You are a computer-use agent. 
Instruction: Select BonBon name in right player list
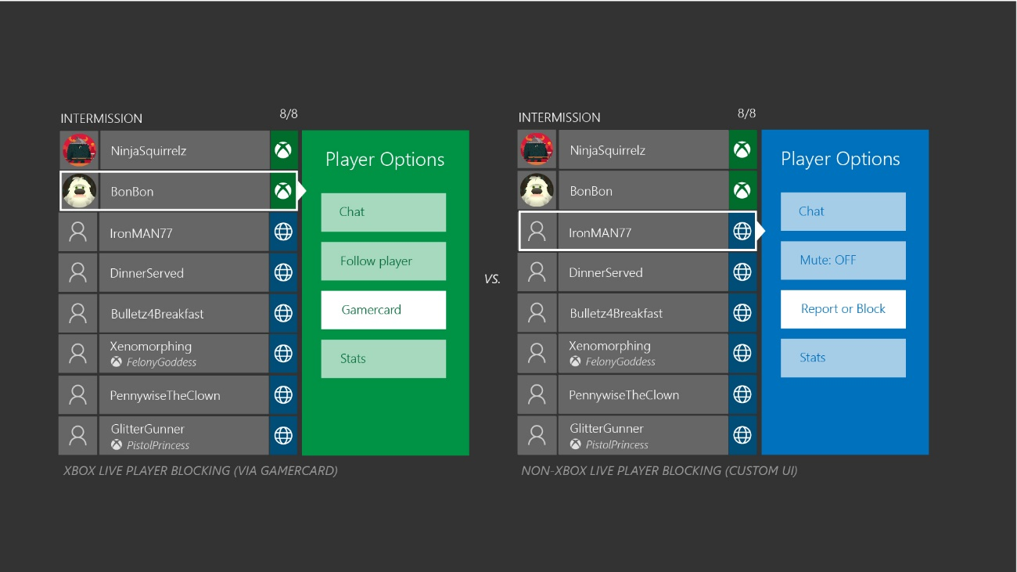pyautogui.click(x=591, y=191)
